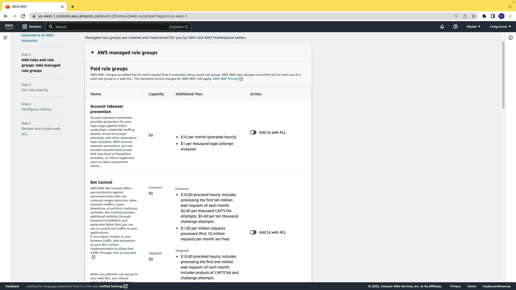Bookmark this page with the star icon
This screenshot has width=516, height=290.
pos(473,16)
